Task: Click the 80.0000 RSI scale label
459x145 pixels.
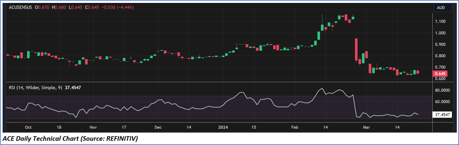Action: pos(442,90)
